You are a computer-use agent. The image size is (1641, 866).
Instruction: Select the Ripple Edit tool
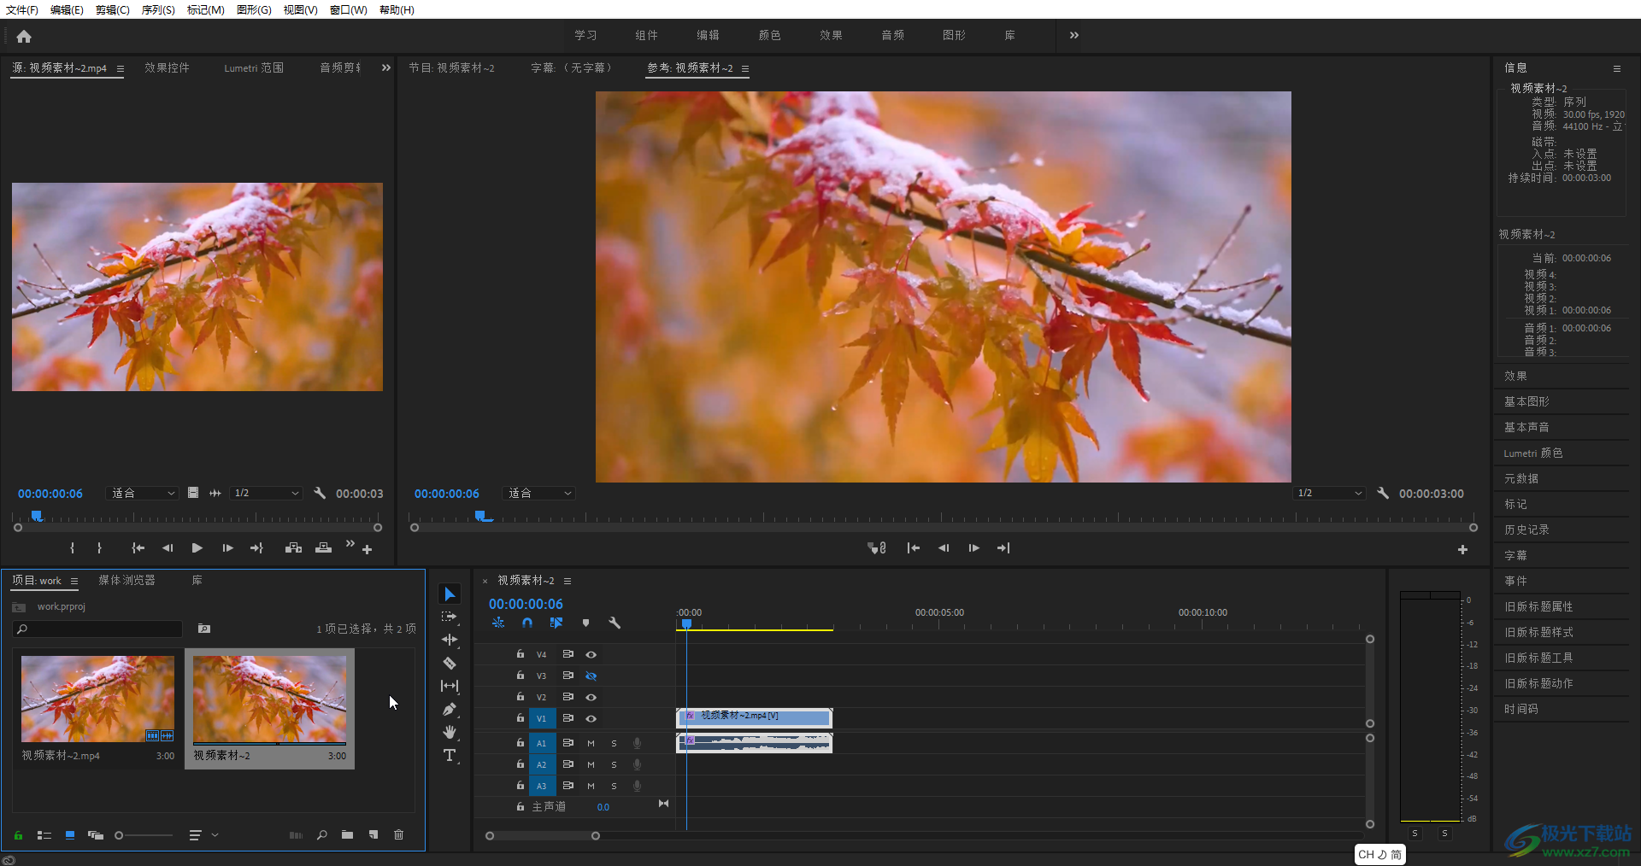(x=450, y=640)
